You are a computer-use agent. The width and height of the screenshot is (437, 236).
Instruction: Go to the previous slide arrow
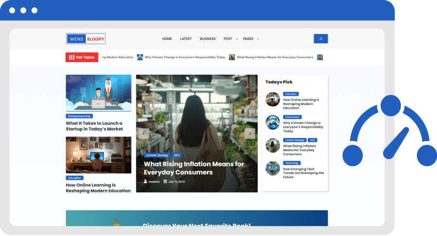[144, 134]
